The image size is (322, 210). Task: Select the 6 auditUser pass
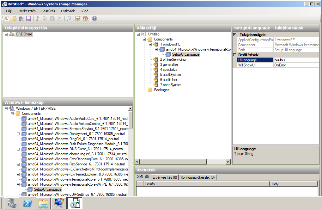(169, 80)
